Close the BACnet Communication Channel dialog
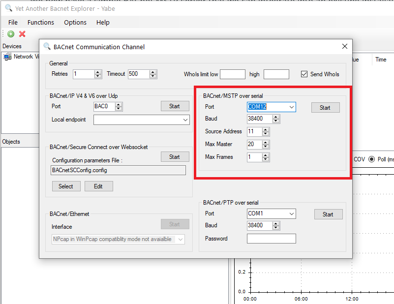This screenshot has height=304, width=394. [344, 46]
